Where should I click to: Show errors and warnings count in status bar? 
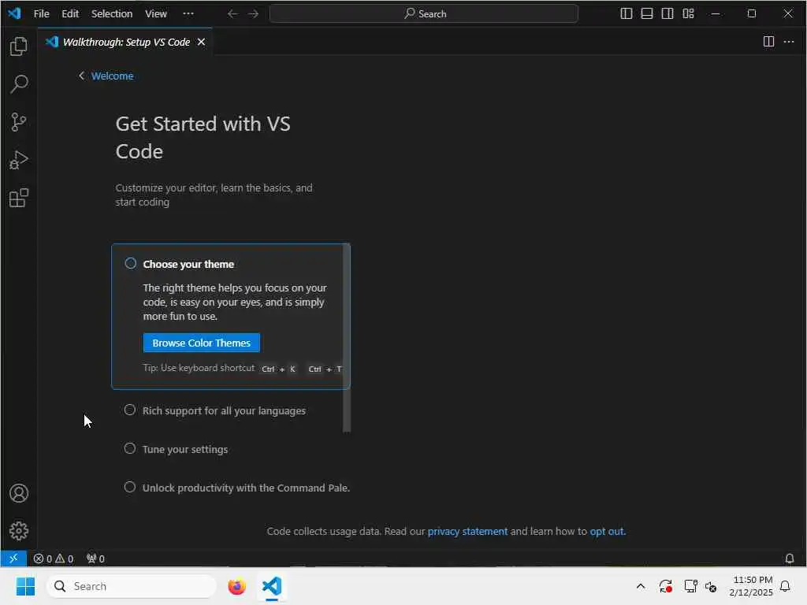pos(54,559)
